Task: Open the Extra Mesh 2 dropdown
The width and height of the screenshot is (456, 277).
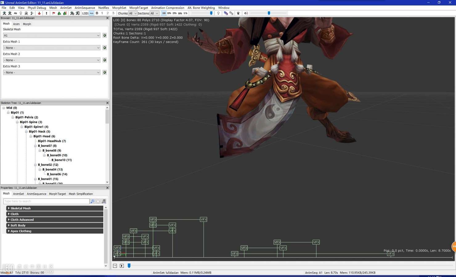Action: pos(52,60)
